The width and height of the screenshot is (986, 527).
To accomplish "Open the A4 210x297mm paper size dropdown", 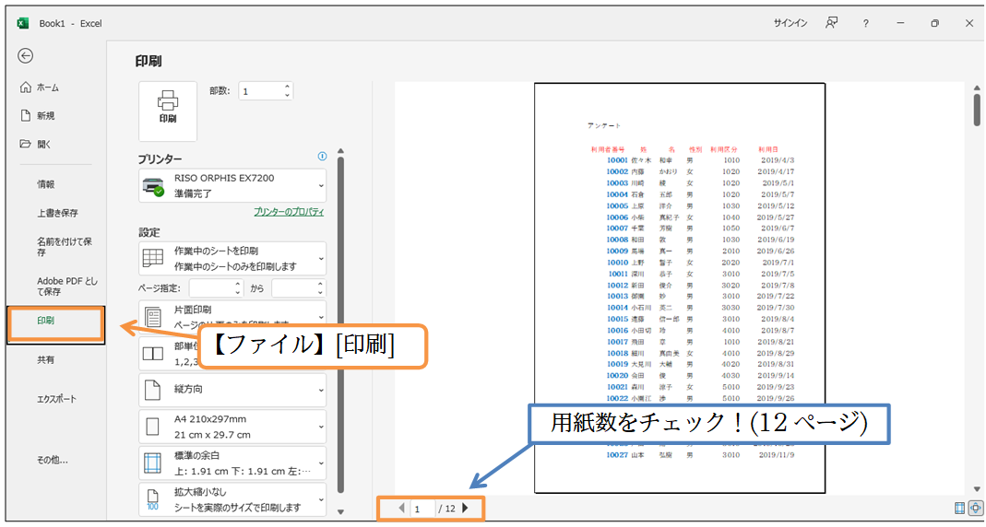I will pyautogui.click(x=232, y=427).
